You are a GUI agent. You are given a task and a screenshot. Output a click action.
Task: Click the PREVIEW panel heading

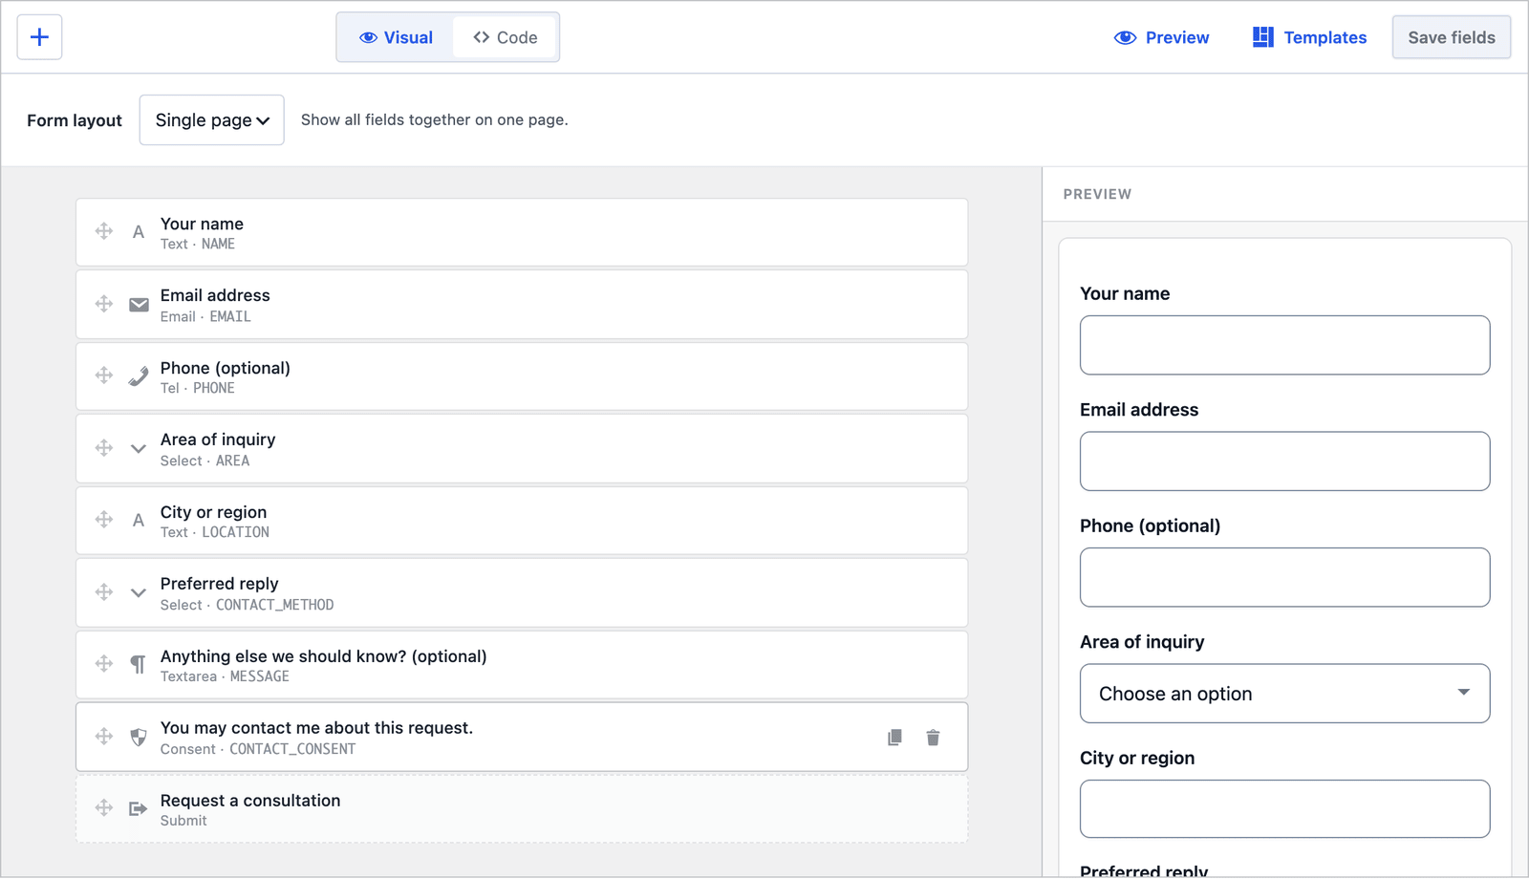[1097, 194]
